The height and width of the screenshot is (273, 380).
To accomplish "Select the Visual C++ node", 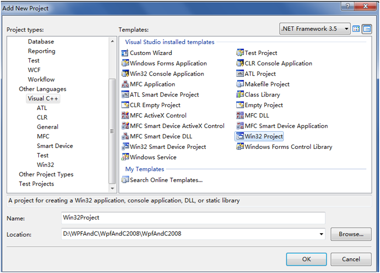I will 43,99.
